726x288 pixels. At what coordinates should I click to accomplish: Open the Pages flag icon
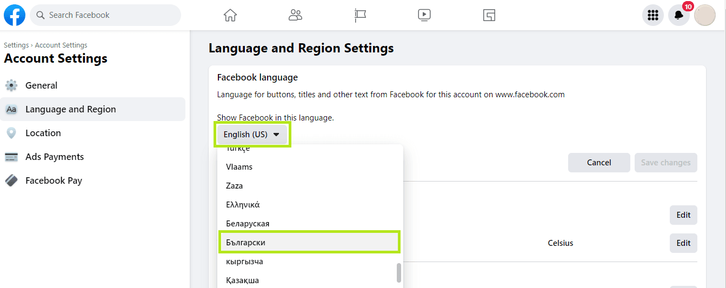[x=360, y=15]
